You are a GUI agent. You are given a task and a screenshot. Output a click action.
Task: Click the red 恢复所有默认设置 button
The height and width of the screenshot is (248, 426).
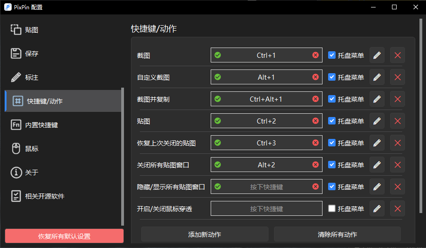pos(64,236)
